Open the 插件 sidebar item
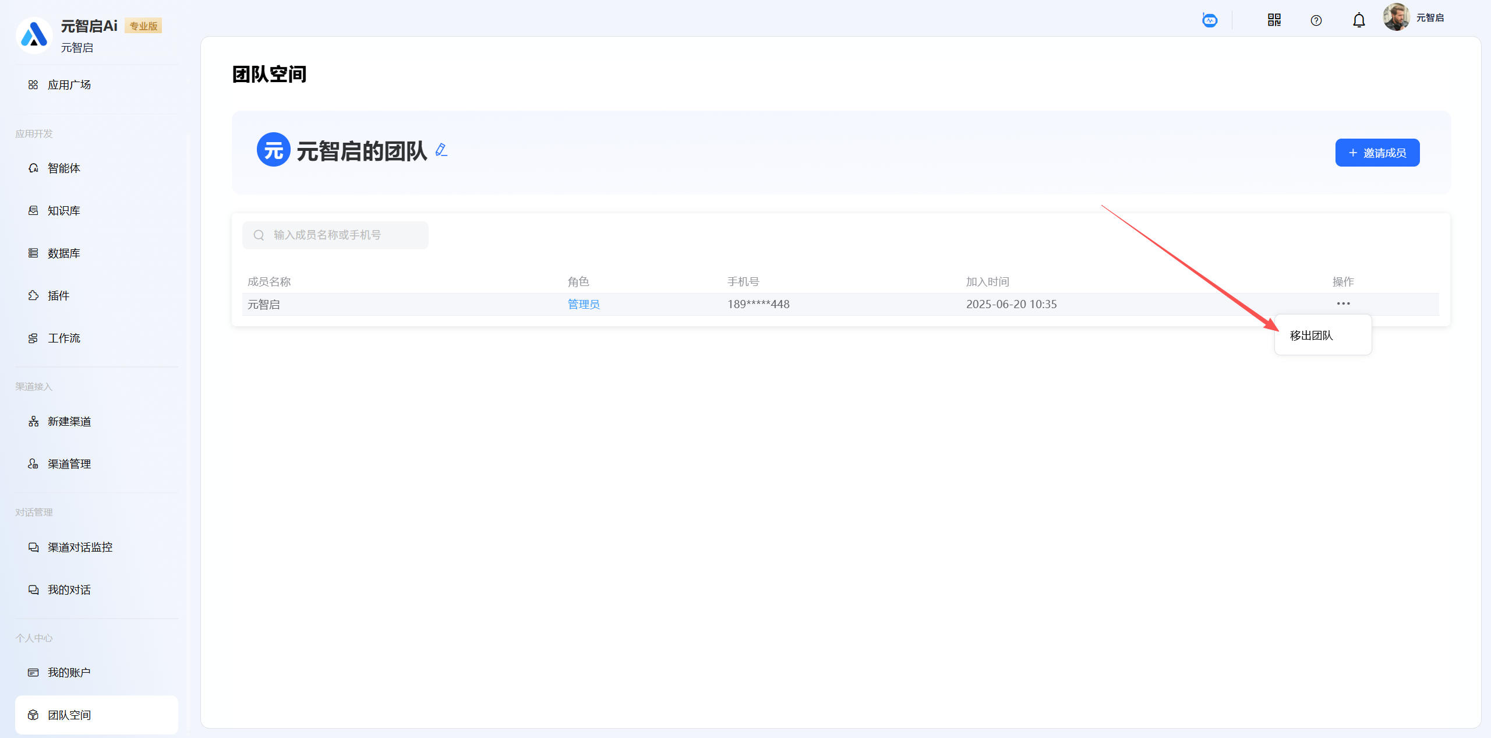Image resolution: width=1491 pixels, height=738 pixels. (58, 296)
